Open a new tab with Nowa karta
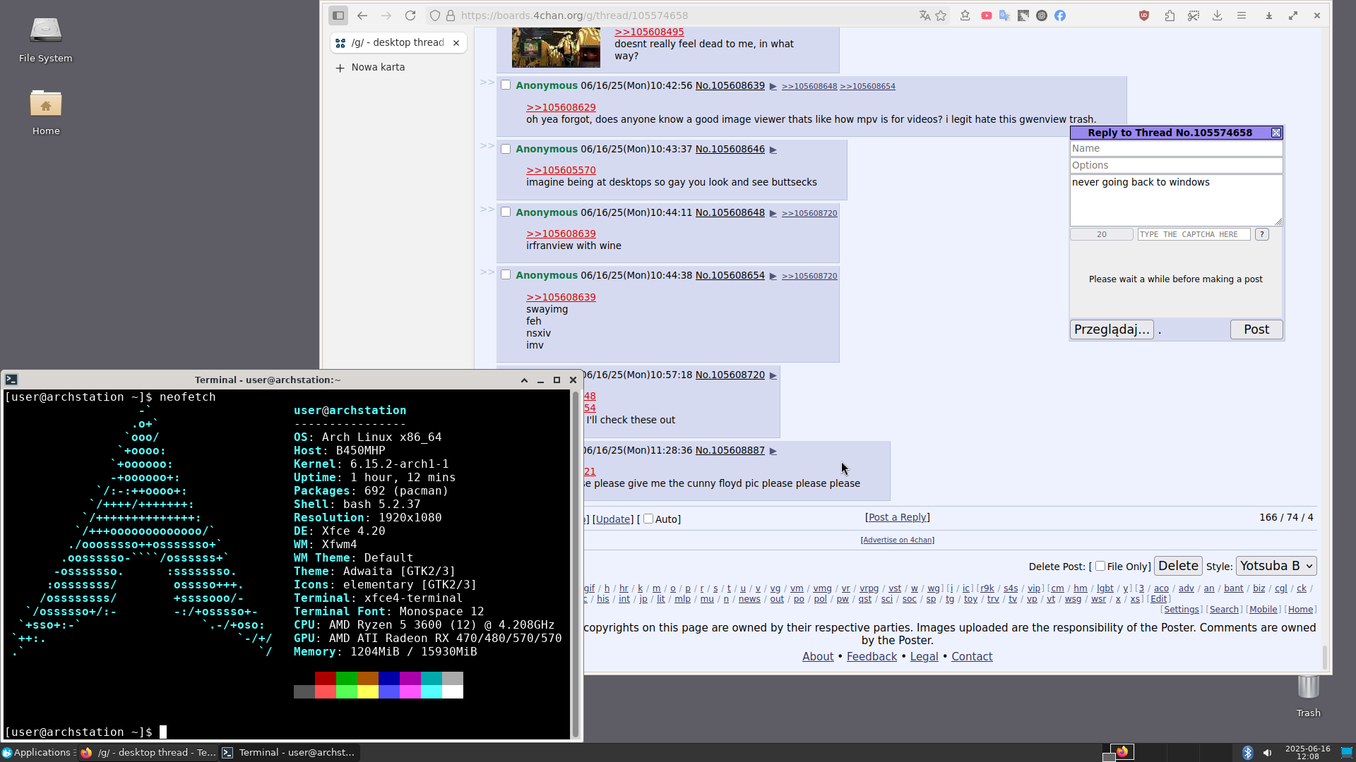The height and width of the screenshot is (762, 1356). pos(371,68)
